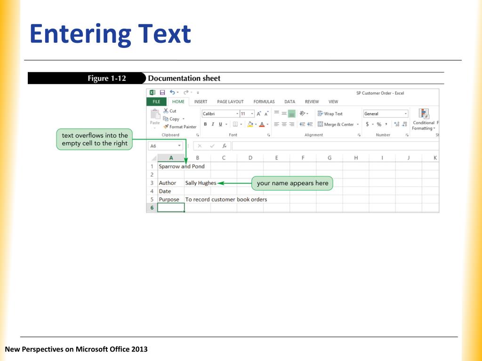Open the FILE tab
Image resolution: width=482 pixels, height=361 pixels.
pyautogui.click(x=156, y=102)
